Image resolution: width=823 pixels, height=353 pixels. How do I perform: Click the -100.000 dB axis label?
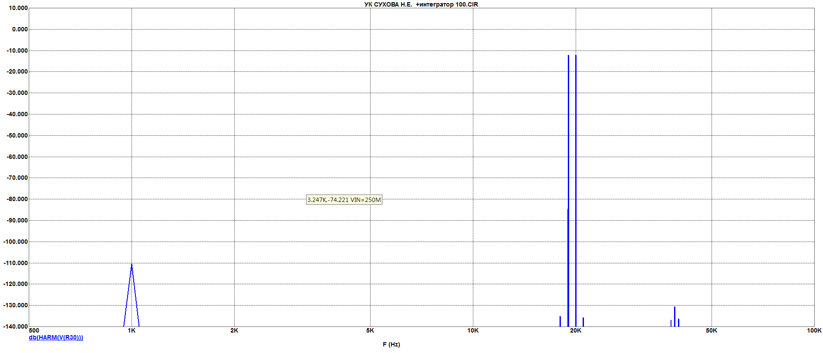(x=16, y=242)
